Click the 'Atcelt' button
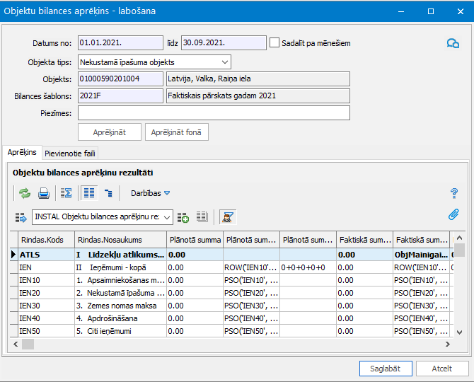Image resolution: width=474 pixels, height=382 pixels. (x=442, y=369)
